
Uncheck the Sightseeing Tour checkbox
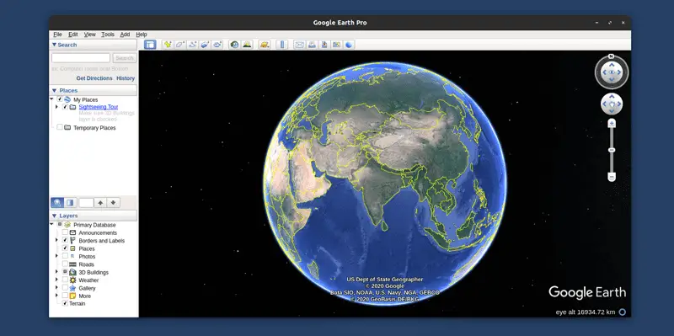(65, 107)
